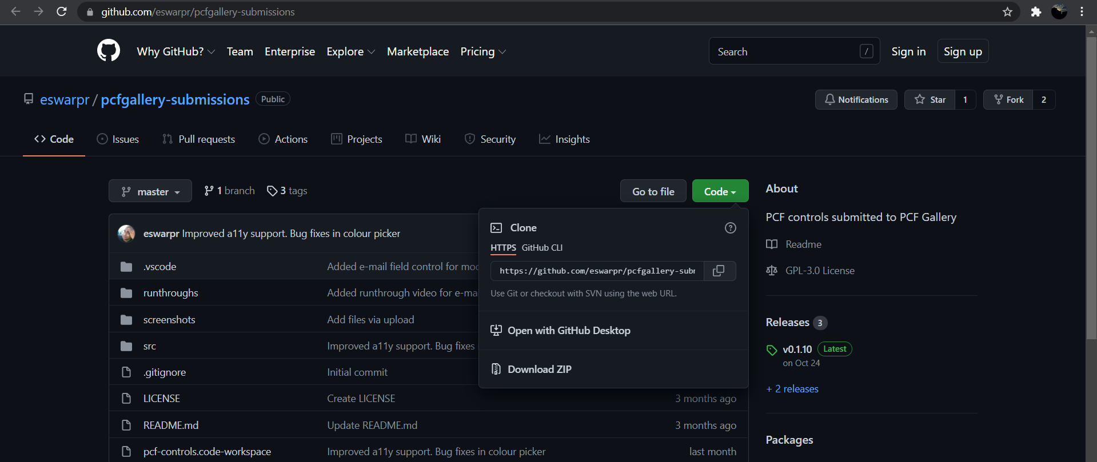Reload the page in browser

tap(62, 12)
